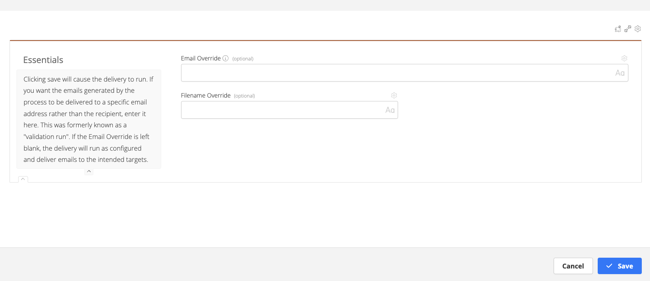
Task: Open the gear icon beside Filename Override
Action: click(x=393, y=95)
